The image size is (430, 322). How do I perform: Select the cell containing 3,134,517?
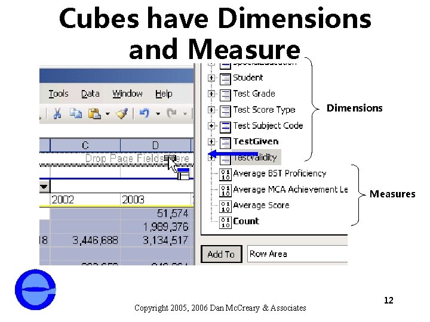[155, 240]
